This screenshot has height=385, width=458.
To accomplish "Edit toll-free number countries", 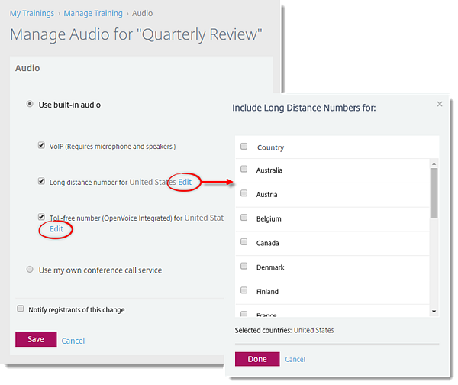I will [x=56, y=229].
